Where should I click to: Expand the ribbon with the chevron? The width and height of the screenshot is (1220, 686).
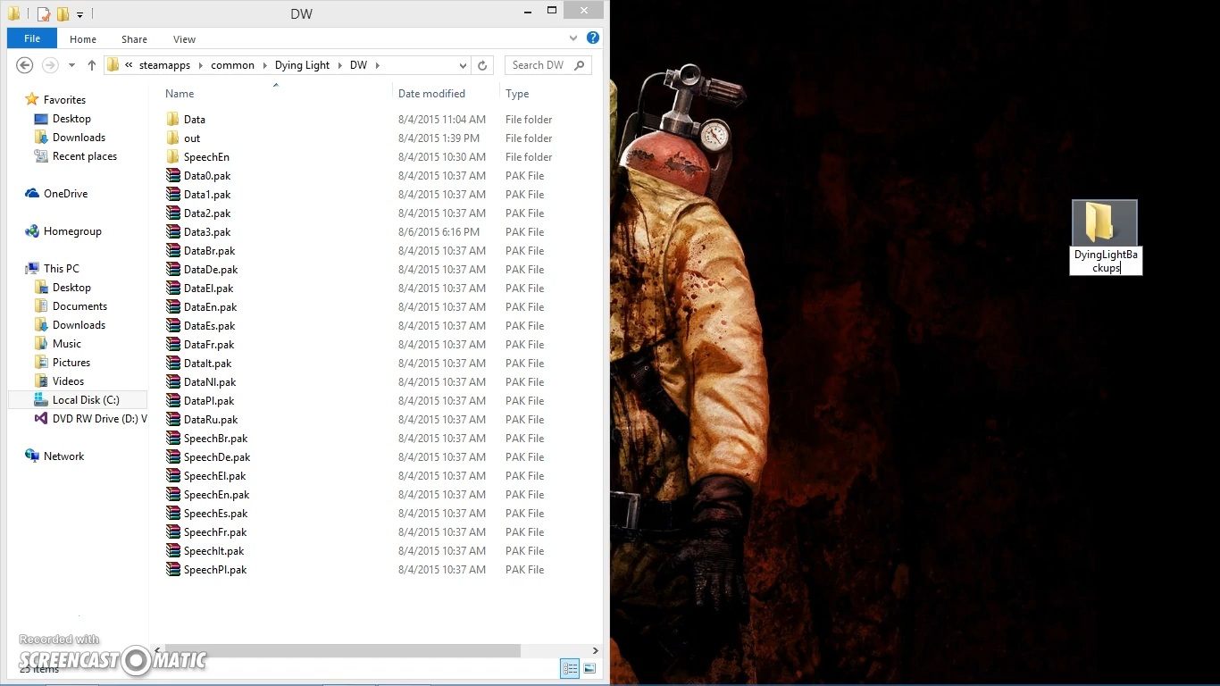(573, 38)
